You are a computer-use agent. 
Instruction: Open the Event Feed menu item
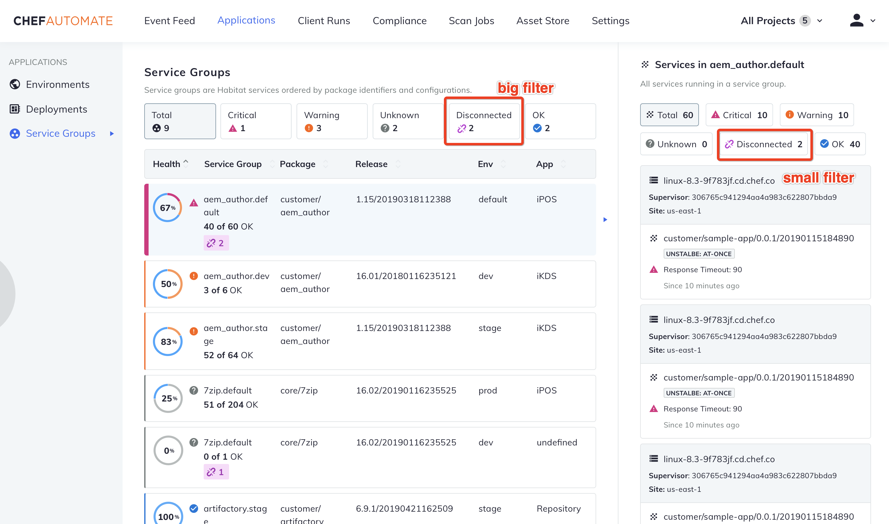(170, 20)
